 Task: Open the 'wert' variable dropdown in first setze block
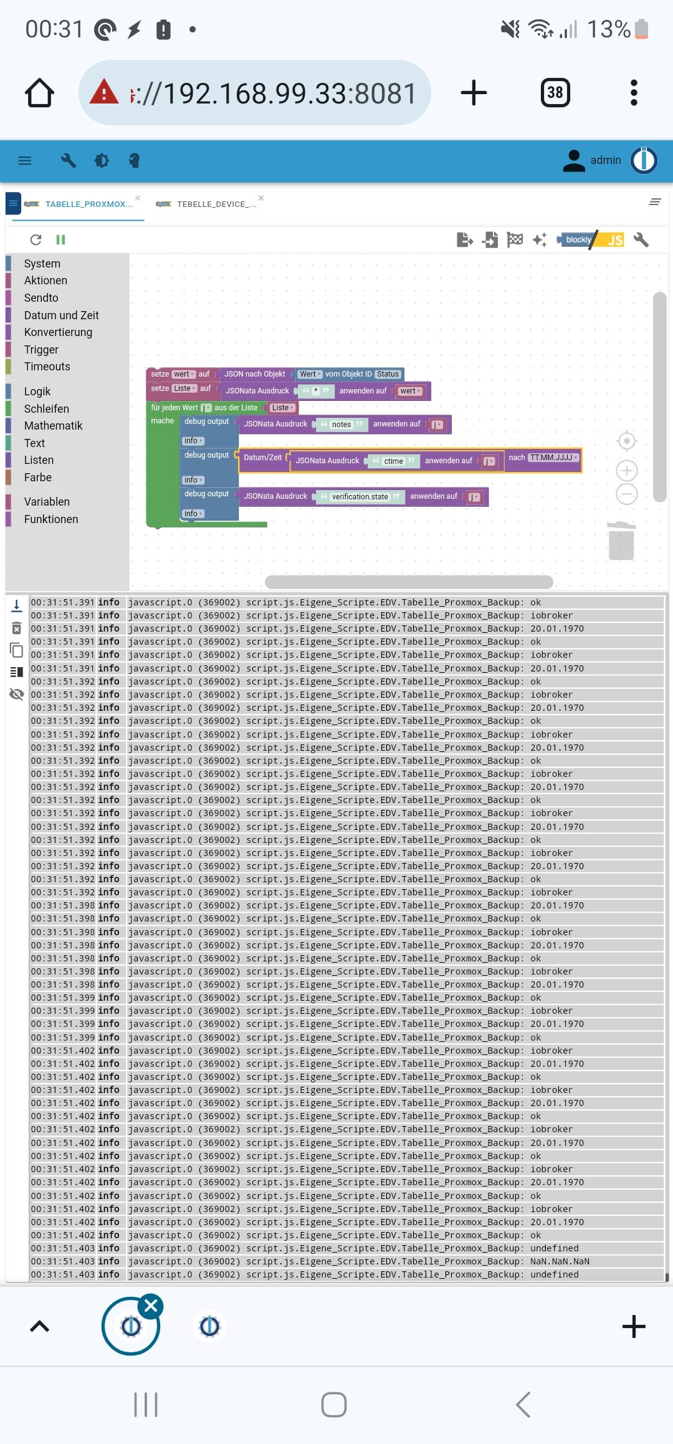pos(183,374)
